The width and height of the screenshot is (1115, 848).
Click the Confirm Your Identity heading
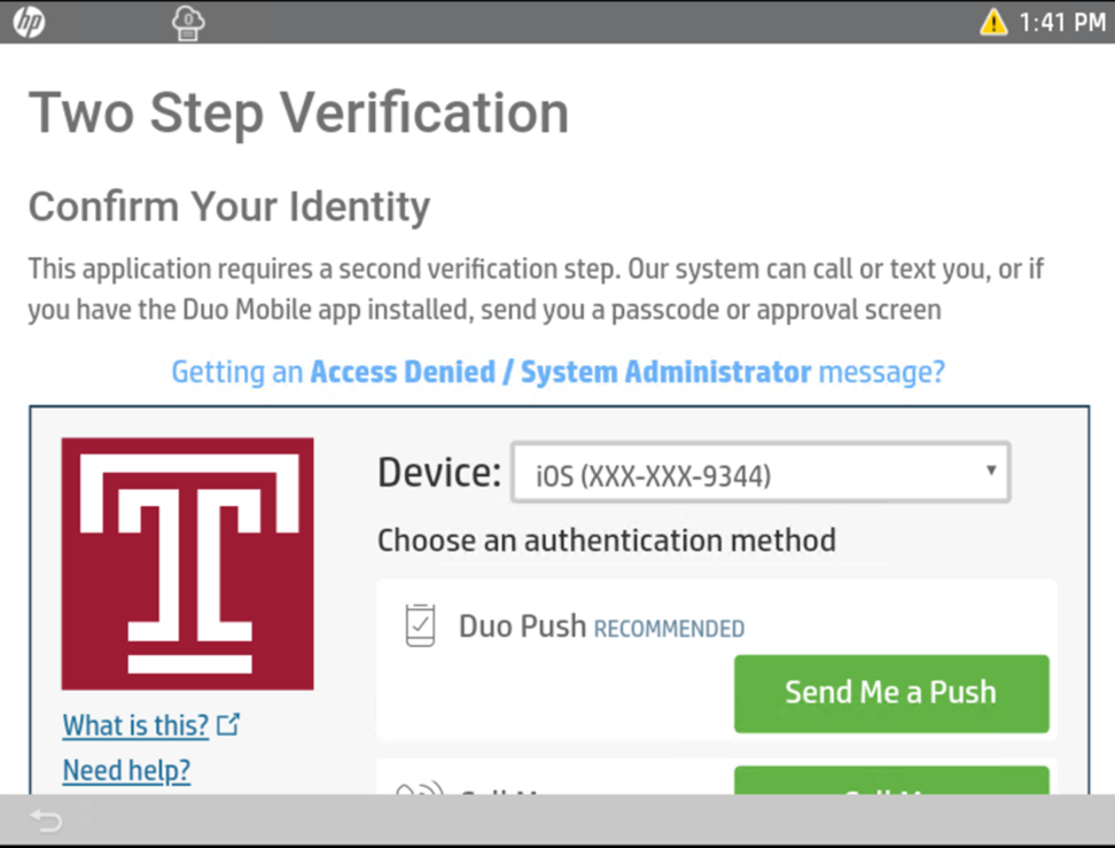[x=229, y=207]
